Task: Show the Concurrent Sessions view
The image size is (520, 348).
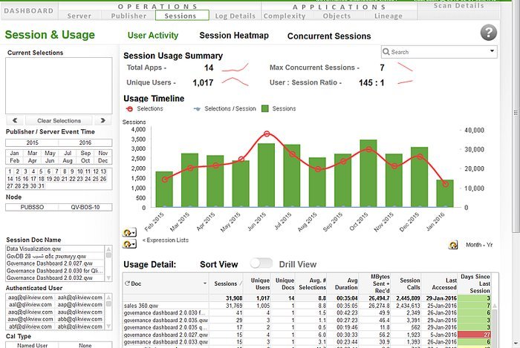Action: click(x=329, y=36)
